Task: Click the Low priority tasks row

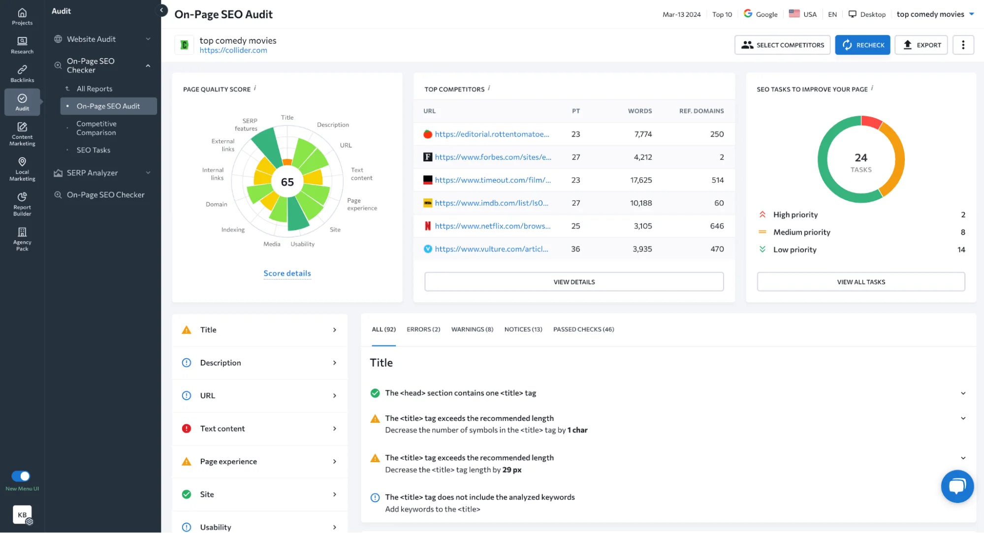Action: pyautogui.click(x=861, y=250)
